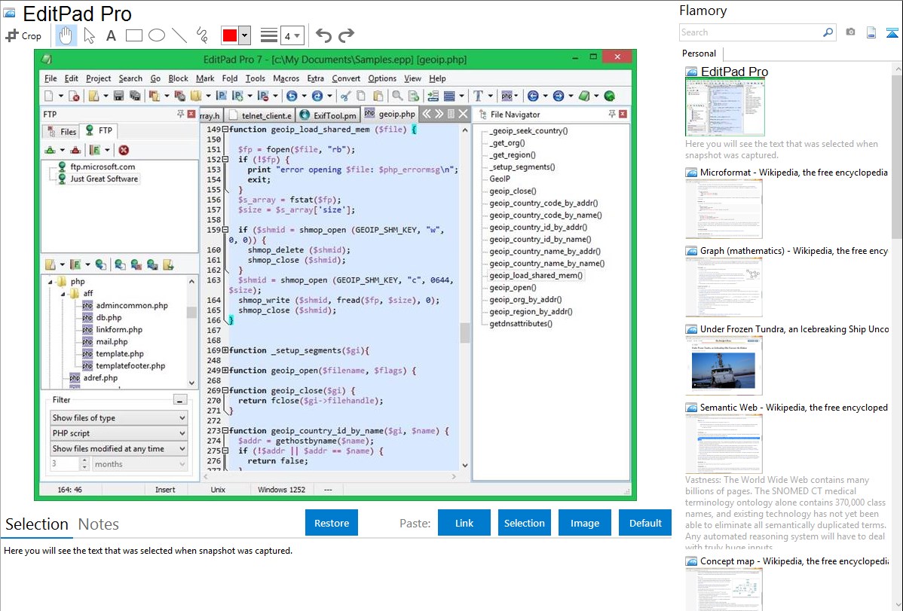
Task: Collapse the php folder in tree
Action: pyautogui.click(x=50, y=282)
